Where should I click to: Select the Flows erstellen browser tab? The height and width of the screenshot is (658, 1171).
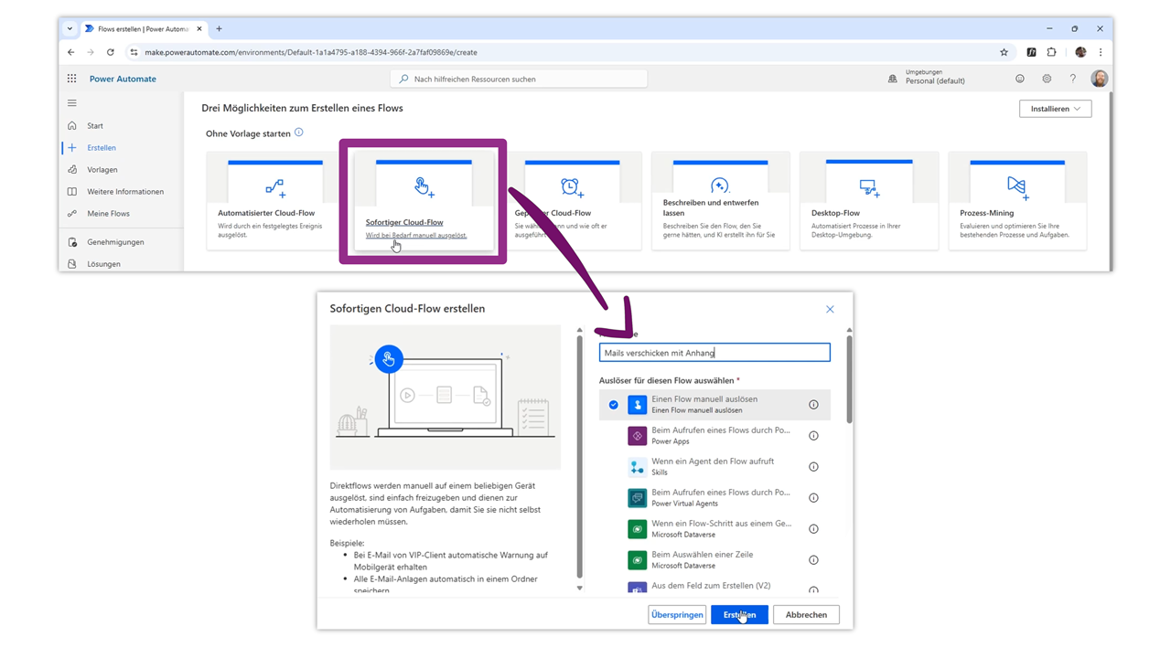point(143,29)
